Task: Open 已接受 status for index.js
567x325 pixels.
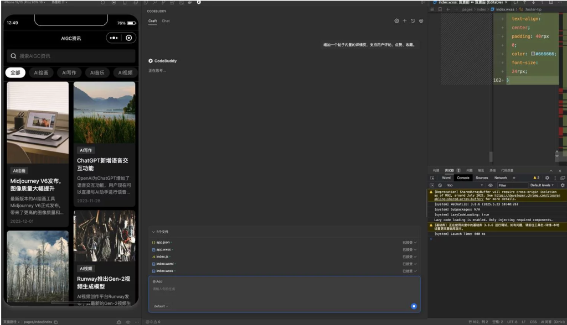Action: pyautogui.click(x=409, y=257)
